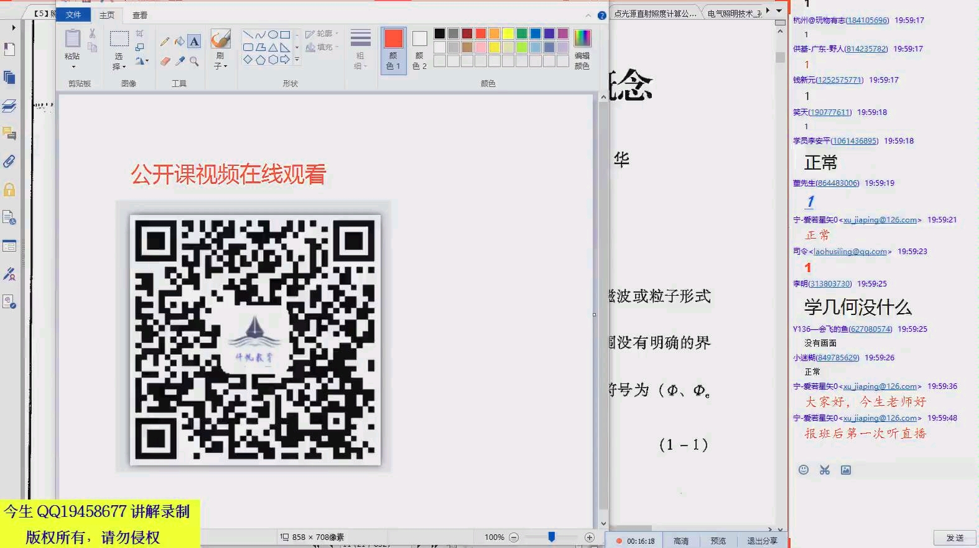
Task: Click the Paint help question mark icon
Action: tap(601, 16)
